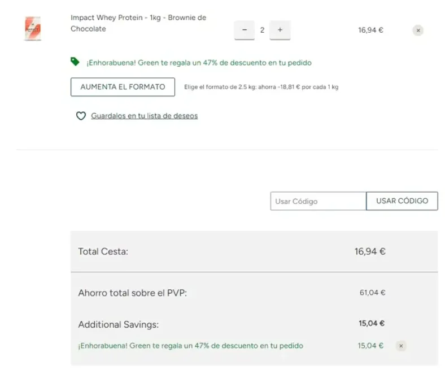The height and width of the screenshot is (370, 445).
Task: Open the Impact Whey Protein product thumbnail
Action: pyautogui.click(x=33, y=28)
